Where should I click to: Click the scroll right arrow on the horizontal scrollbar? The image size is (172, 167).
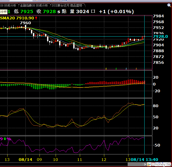[145, 164]
